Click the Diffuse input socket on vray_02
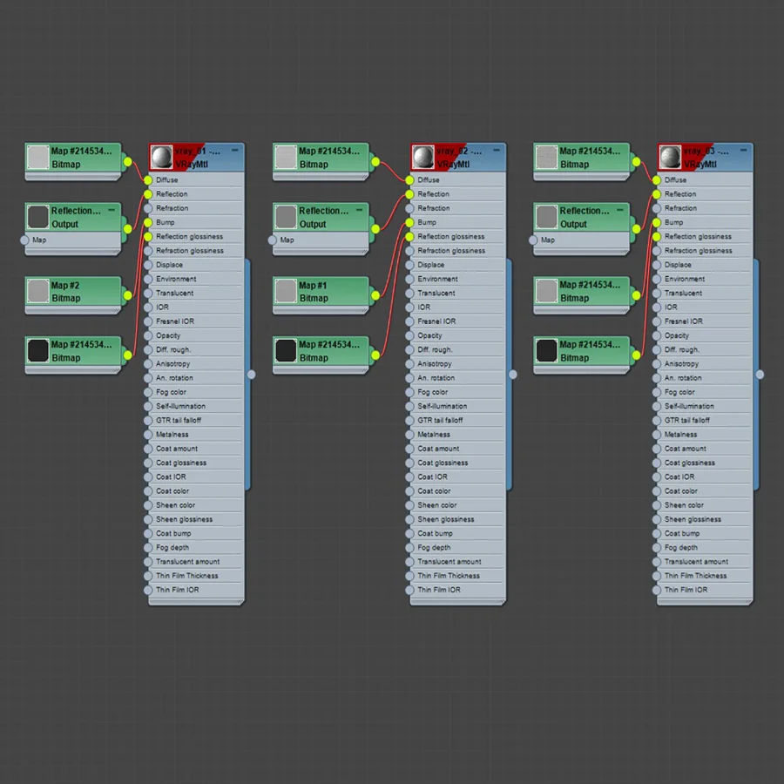The width and height of the screenshot is (784, 784). point(409,180)
